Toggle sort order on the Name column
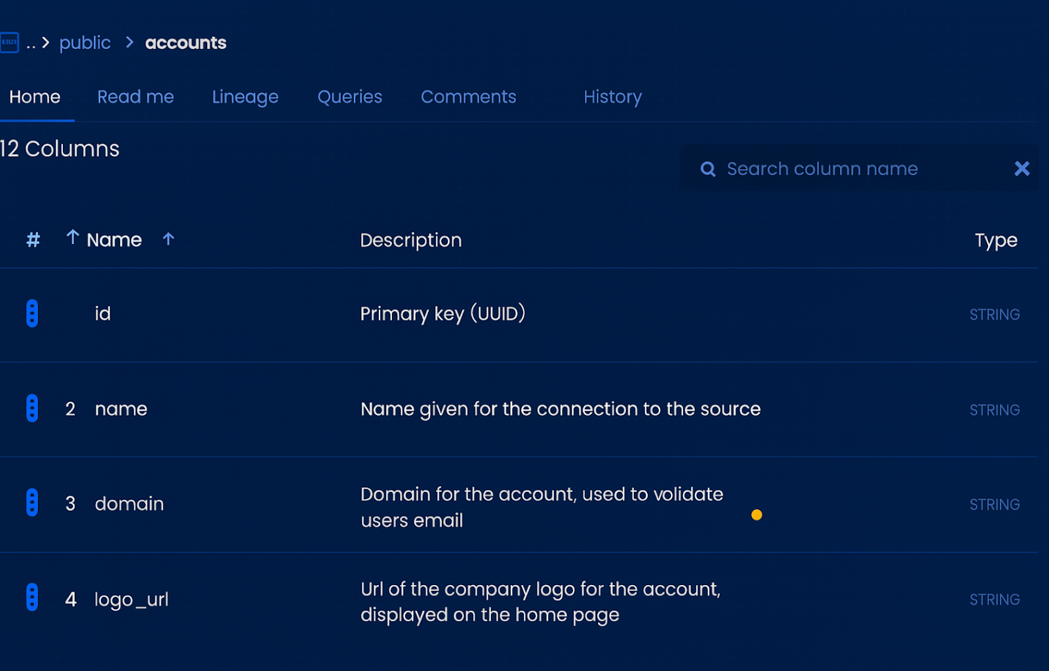The width and height of the screenshot is (1049, 671). point(113,239)
